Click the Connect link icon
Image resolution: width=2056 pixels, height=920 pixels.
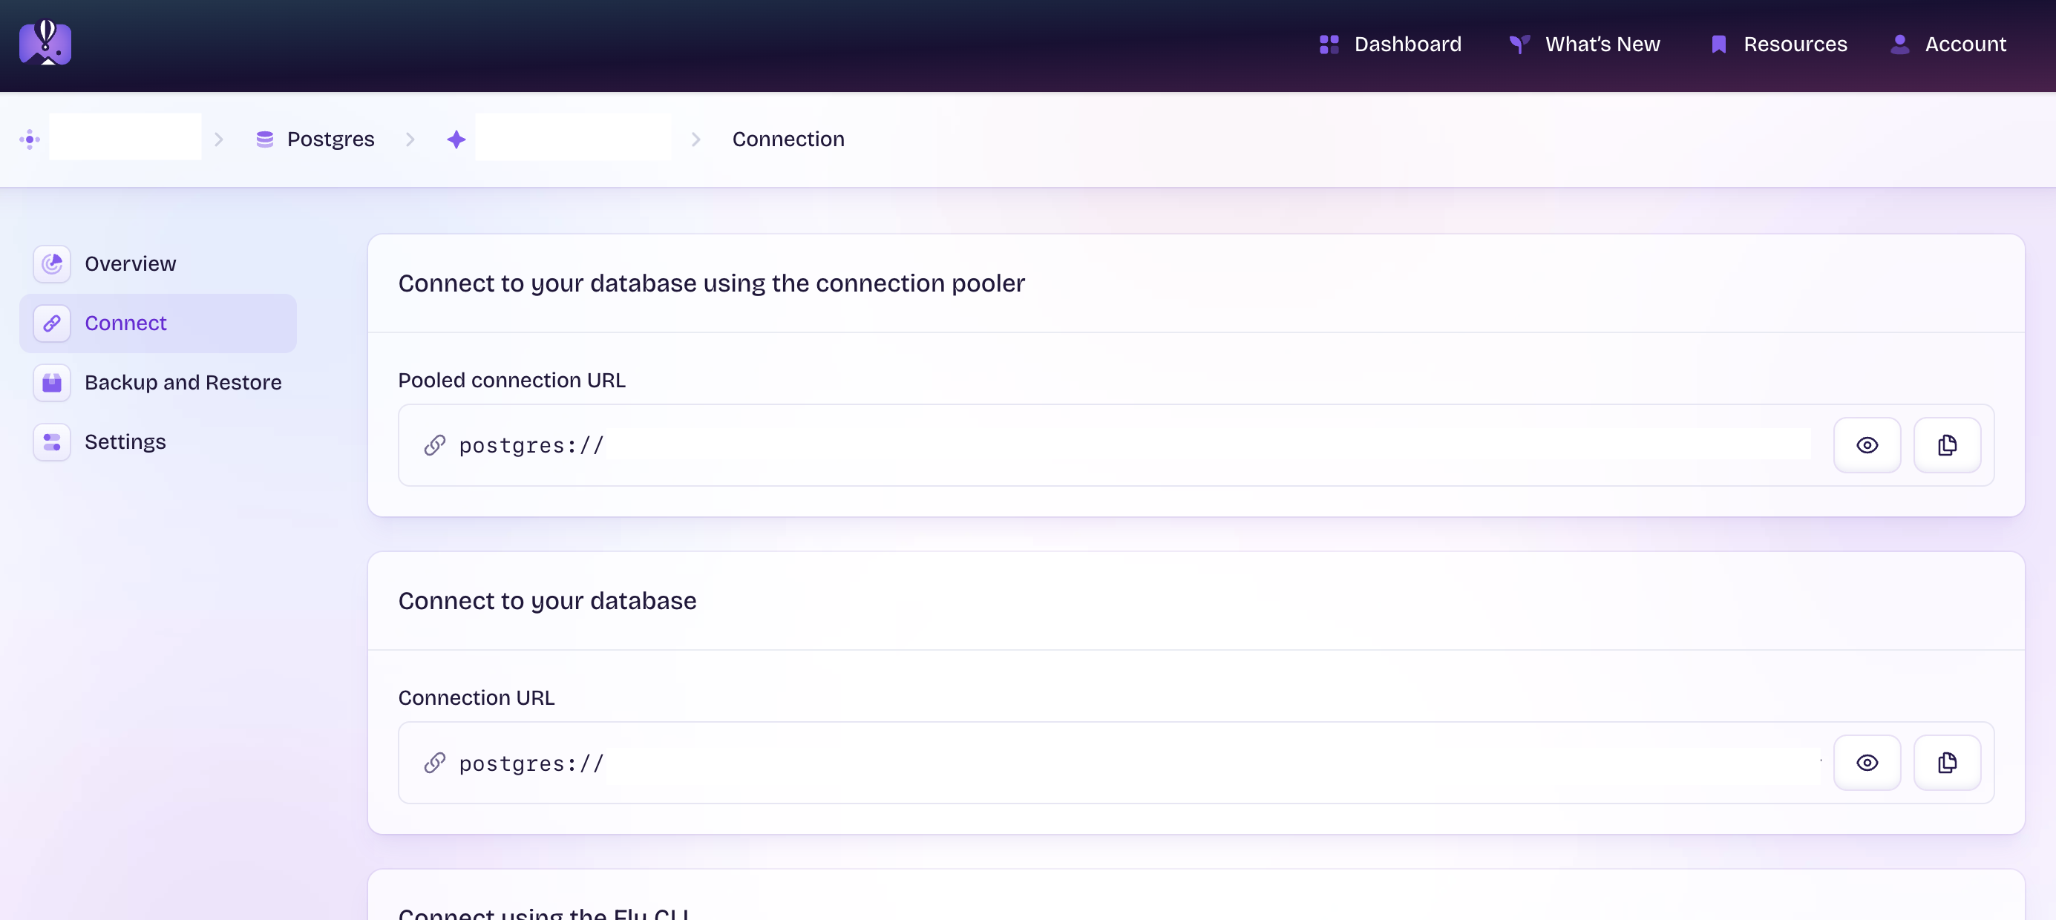(52, 323)
